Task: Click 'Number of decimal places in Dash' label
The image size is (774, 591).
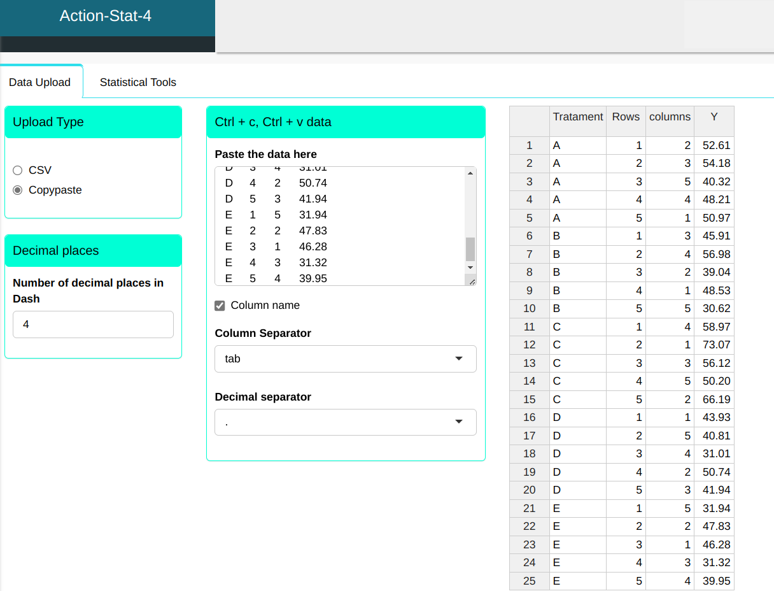Action: [88, 290]
